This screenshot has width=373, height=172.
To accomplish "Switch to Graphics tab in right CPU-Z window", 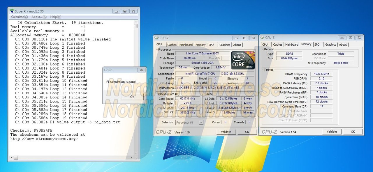I will pos(330,45).
